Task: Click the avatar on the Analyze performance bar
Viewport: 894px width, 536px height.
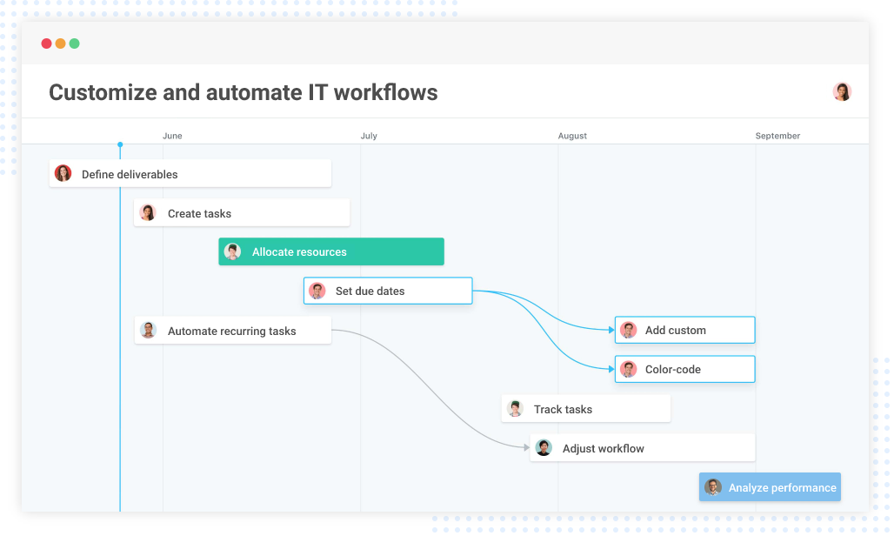Action: coord(713,487)
